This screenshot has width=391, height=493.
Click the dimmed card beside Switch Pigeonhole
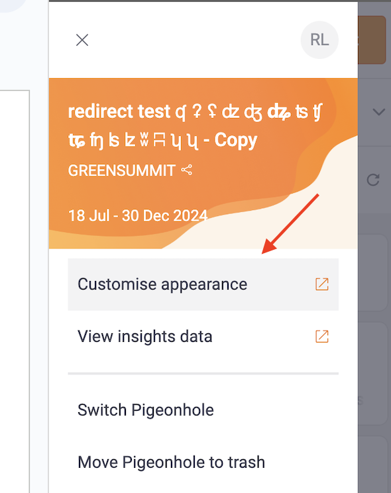pos(372,374)
